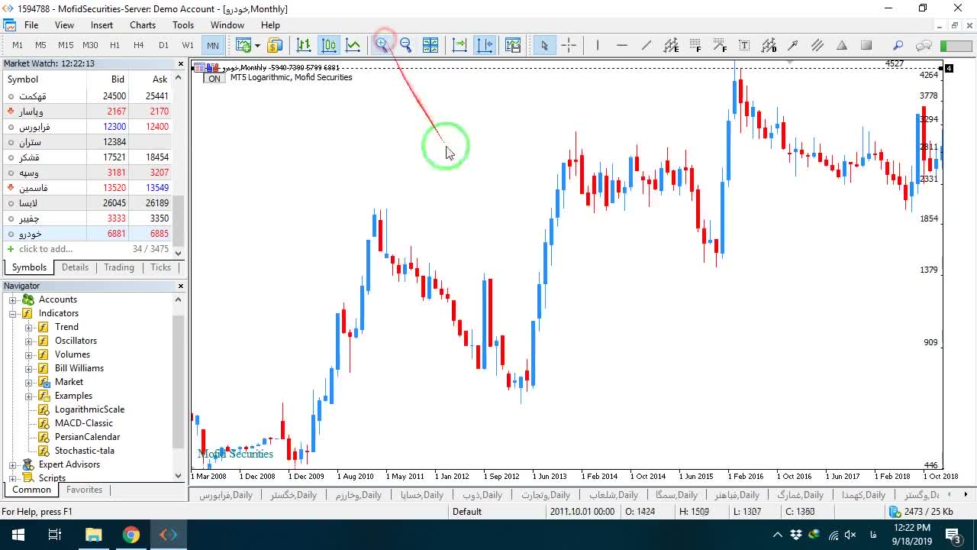Image resolution: width=977 pixels, height=550 pixels.
Task: Switch to M1 timeframe
Action: (x=18, y=45)
